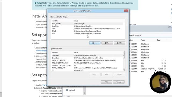Click New button under user variables
Viewport: 172px width, 97px height.
[95, 43]
